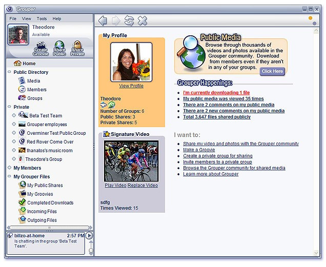Click the Refresh arrows toolbar icon

[x=129, y=20]
